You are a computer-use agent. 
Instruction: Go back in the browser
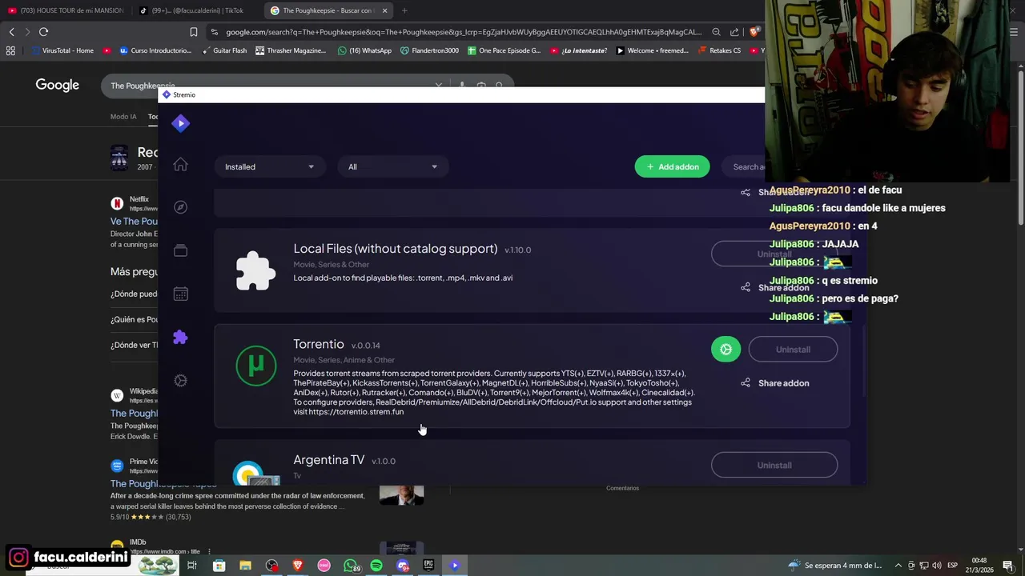[11, 32]
